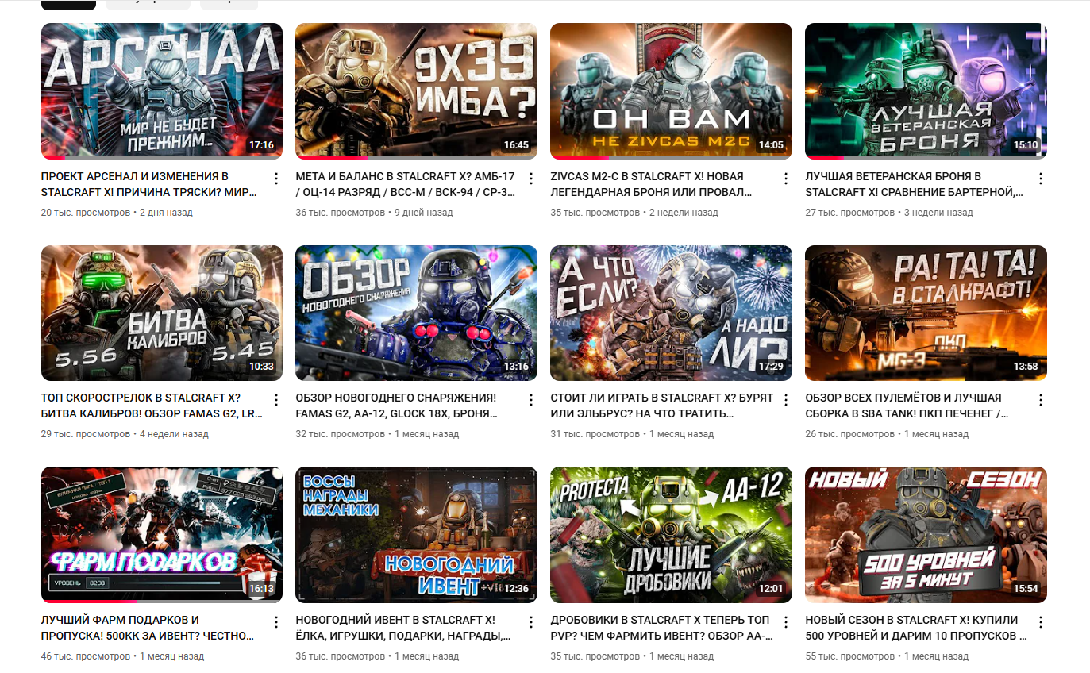Image resolution: width=1090 pixels, height=673 pixels.
Task: Open title ЛУЧШИЙ ФАРМ ПОДАРКОВ И ПРОПУСКА
Action: (148, 628)
